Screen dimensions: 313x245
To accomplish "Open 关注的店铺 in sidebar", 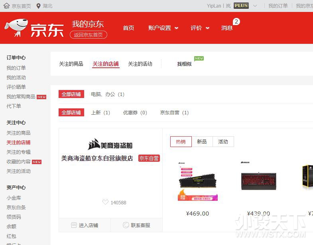I will [18, 143].
